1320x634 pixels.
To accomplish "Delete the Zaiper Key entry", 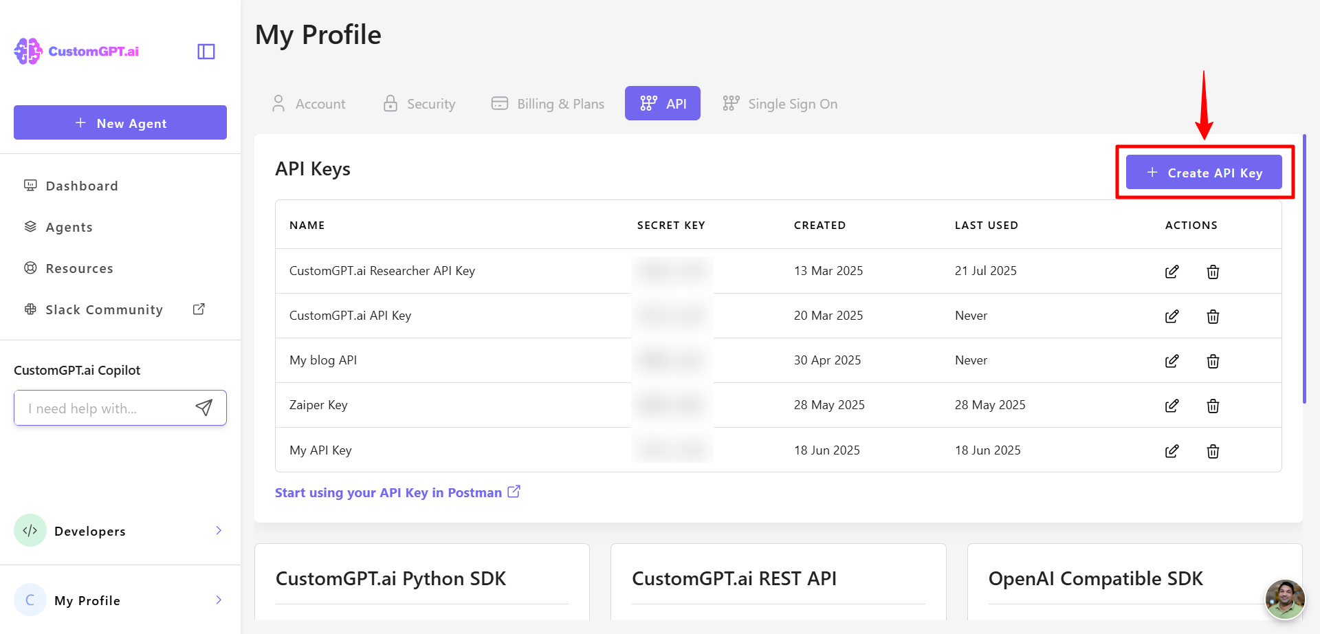I will coord(1213,406).
